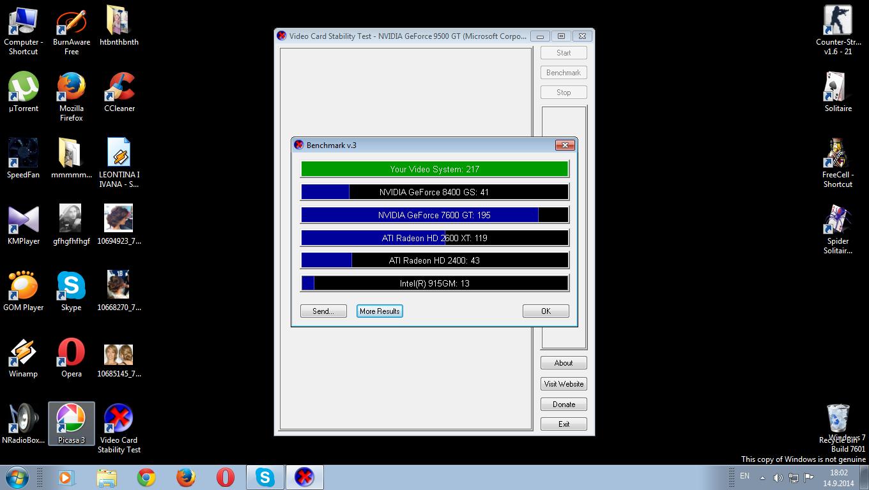
Task: Select the Spider Solitaire desktop shortcut
Action: [838, 229]
